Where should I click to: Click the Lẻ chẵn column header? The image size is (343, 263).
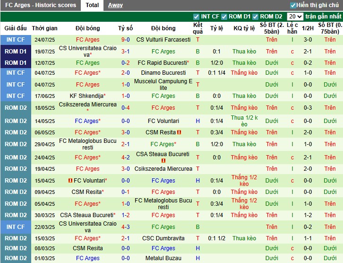292,28
